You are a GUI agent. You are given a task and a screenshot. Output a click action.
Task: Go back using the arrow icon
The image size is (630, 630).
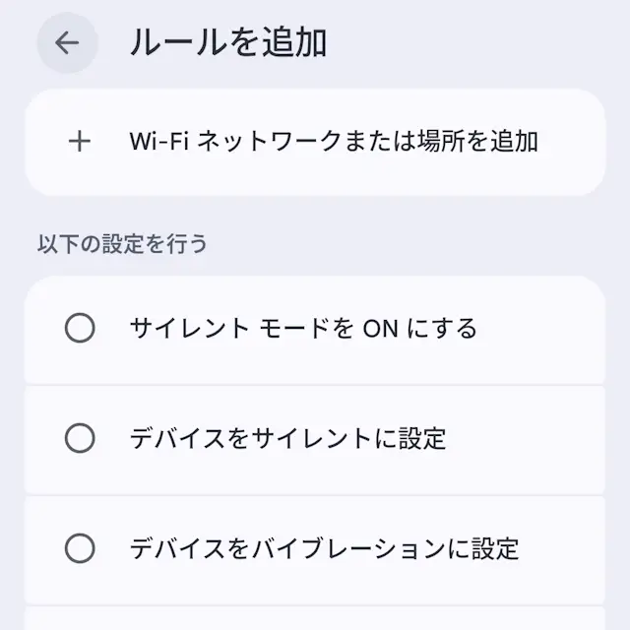[x=67, y=43]
